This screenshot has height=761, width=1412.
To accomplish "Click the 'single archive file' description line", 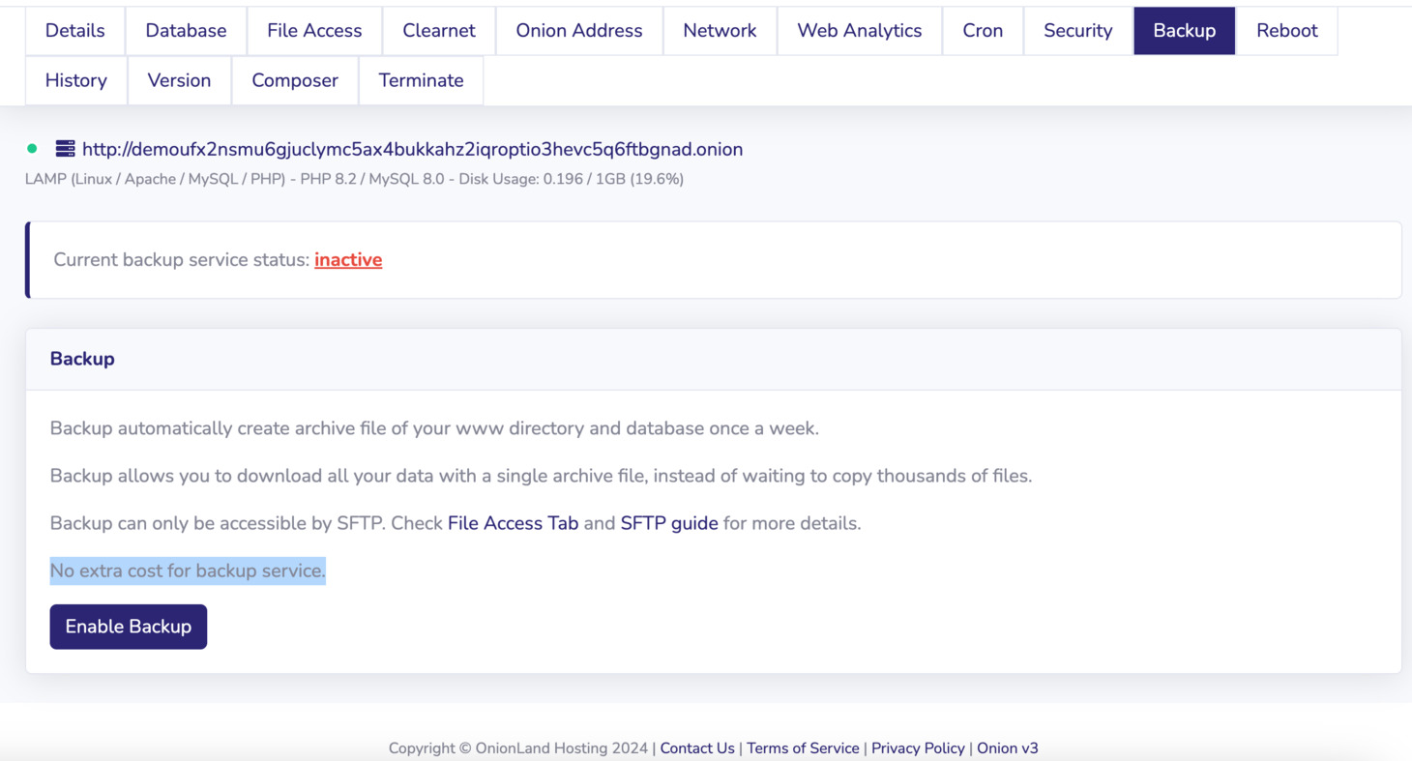I will (x=541, y=476).
